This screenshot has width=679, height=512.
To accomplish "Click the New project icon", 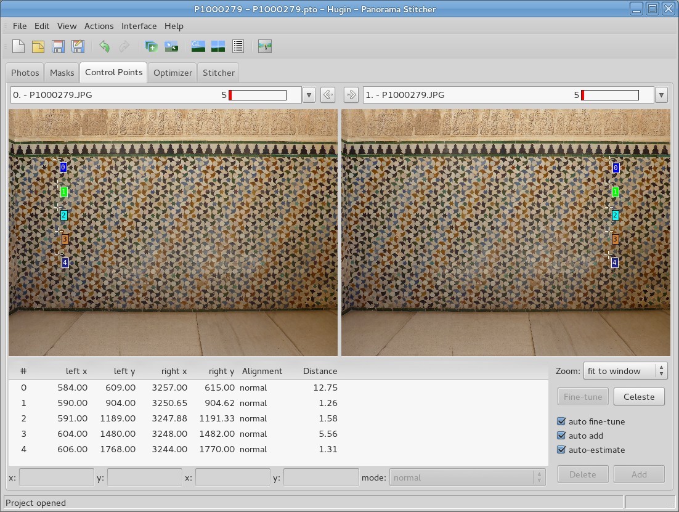I will (18, 46).
